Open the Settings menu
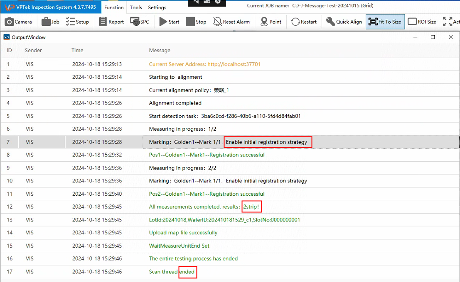 point(157,7)
